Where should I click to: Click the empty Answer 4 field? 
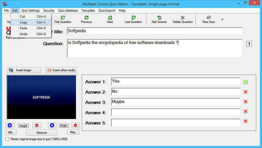tap(176, 112)
